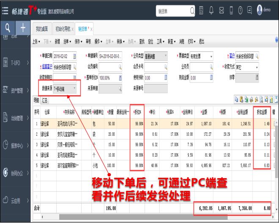Click the 新增 toolbar button
The image size is (279, 223).
click(57, 41)
